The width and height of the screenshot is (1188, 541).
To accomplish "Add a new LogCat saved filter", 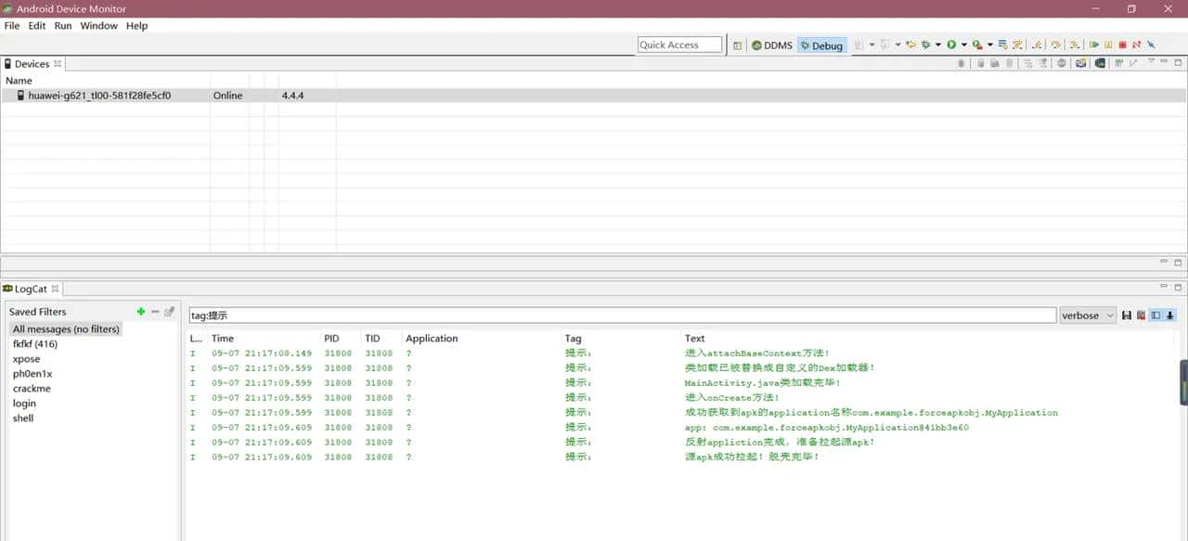I will [141, 312].
